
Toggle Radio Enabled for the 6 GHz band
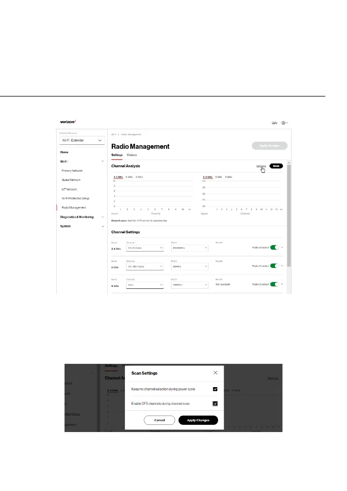(275, 284)
